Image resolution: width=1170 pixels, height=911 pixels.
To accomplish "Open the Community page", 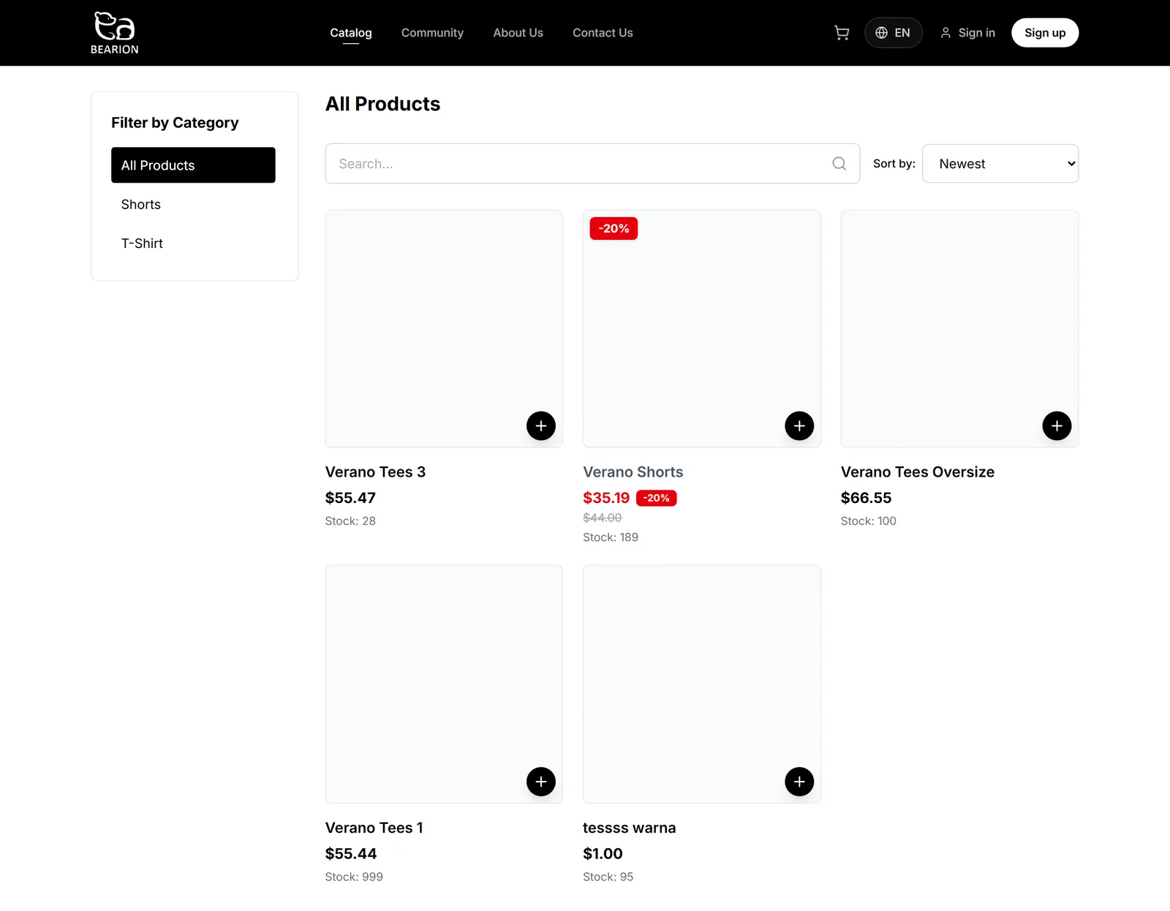I will point(432,33).
